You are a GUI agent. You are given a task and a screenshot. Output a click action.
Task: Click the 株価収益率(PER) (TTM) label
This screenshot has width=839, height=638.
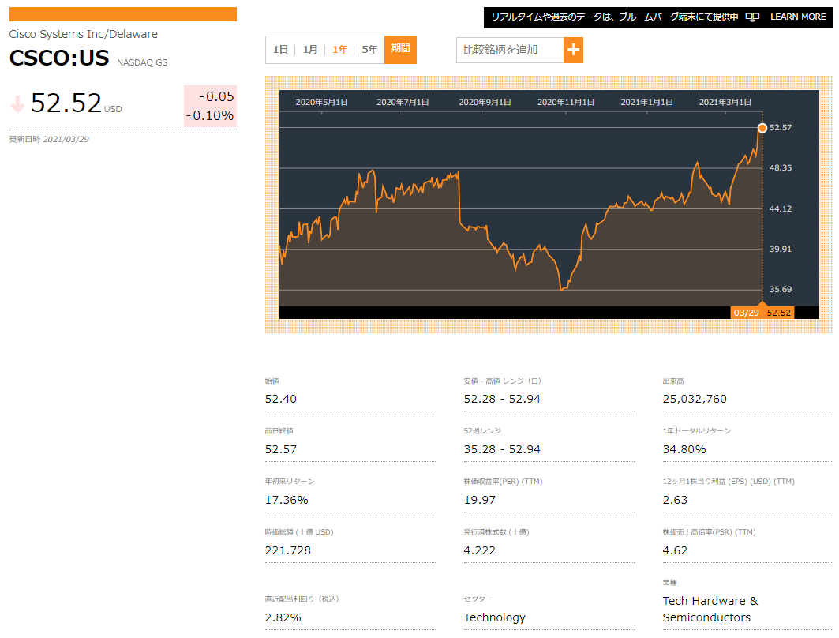tap(503, 482)
